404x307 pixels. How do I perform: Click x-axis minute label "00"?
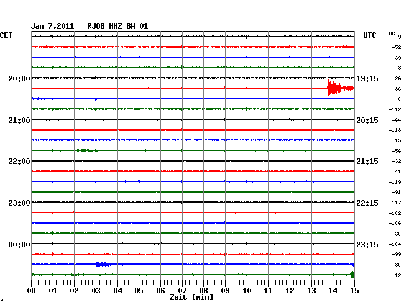pyautogui.click(x=32, y=291)
